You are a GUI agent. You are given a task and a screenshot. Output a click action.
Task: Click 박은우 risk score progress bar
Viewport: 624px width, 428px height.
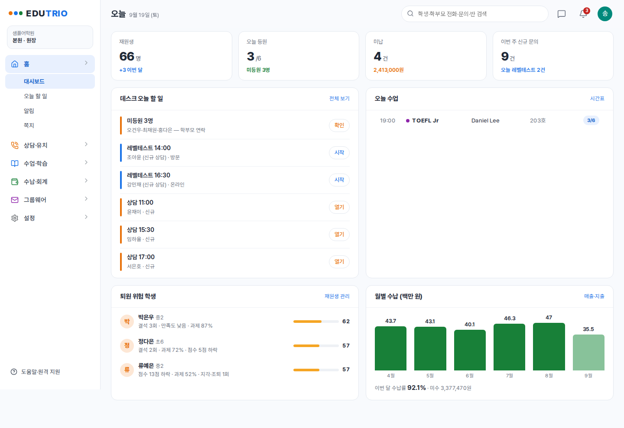[x=316, y=322]
